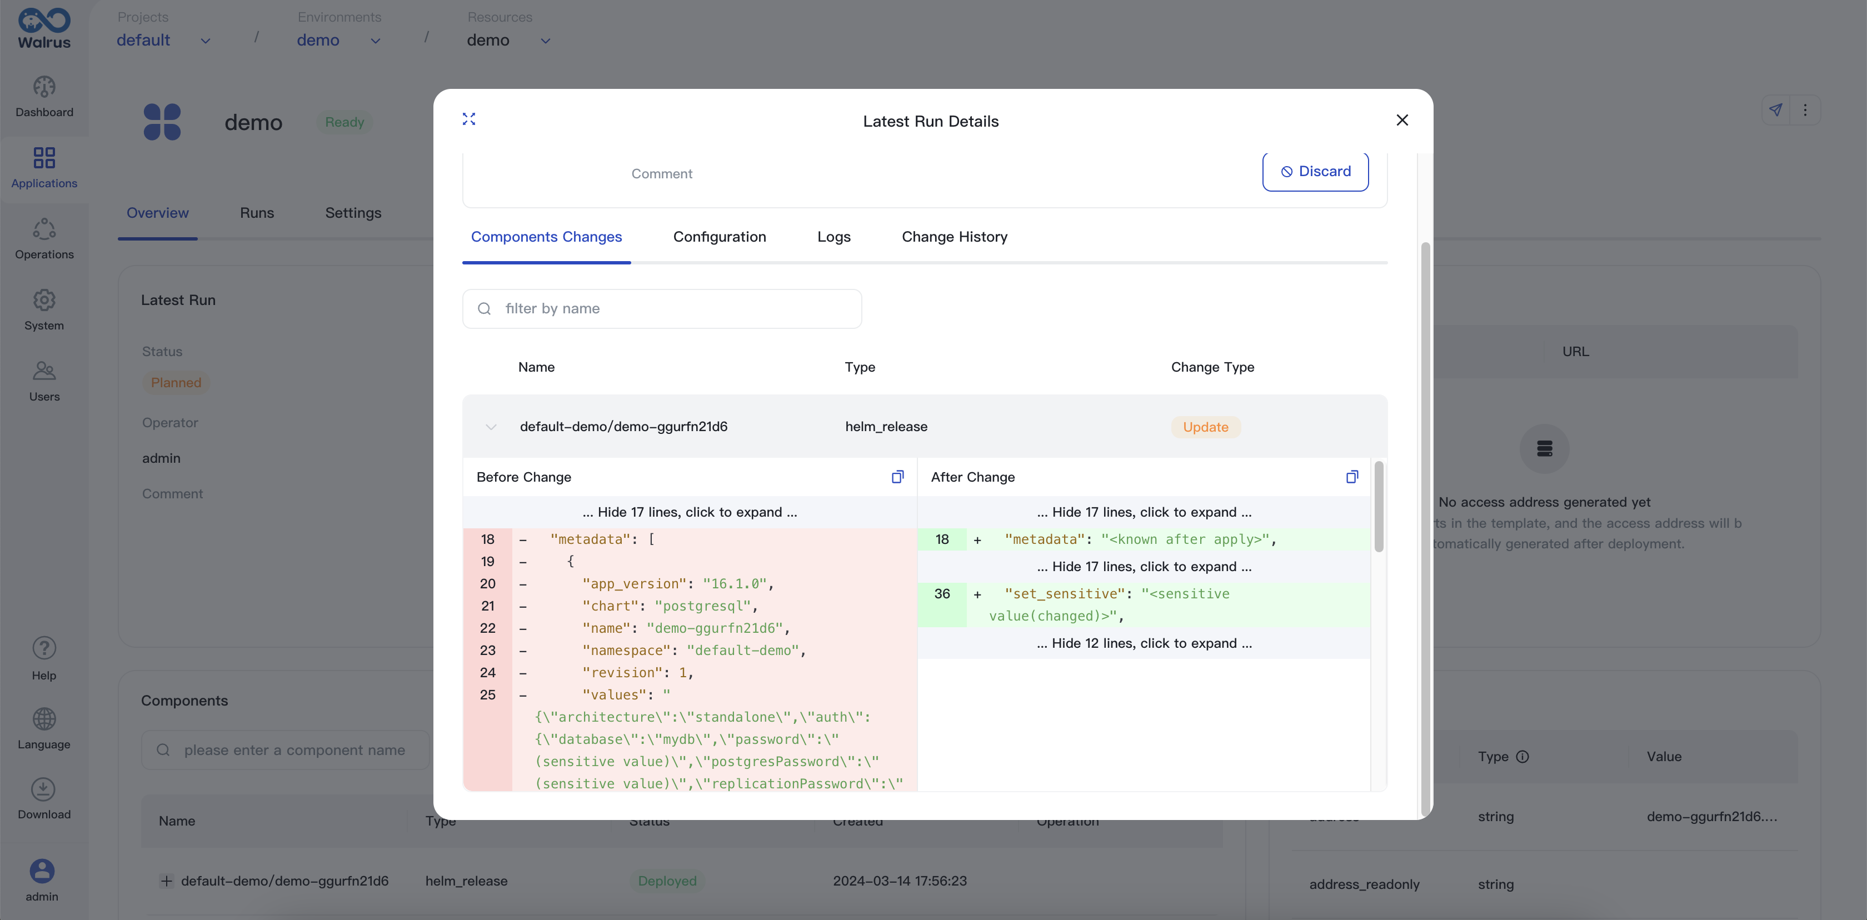Image resolution: width=1867 pixels, height=920 pixels.
Task: Collapse the default-demo/demo-ggurfn21d6 row
Action: (x=490, y=426)
